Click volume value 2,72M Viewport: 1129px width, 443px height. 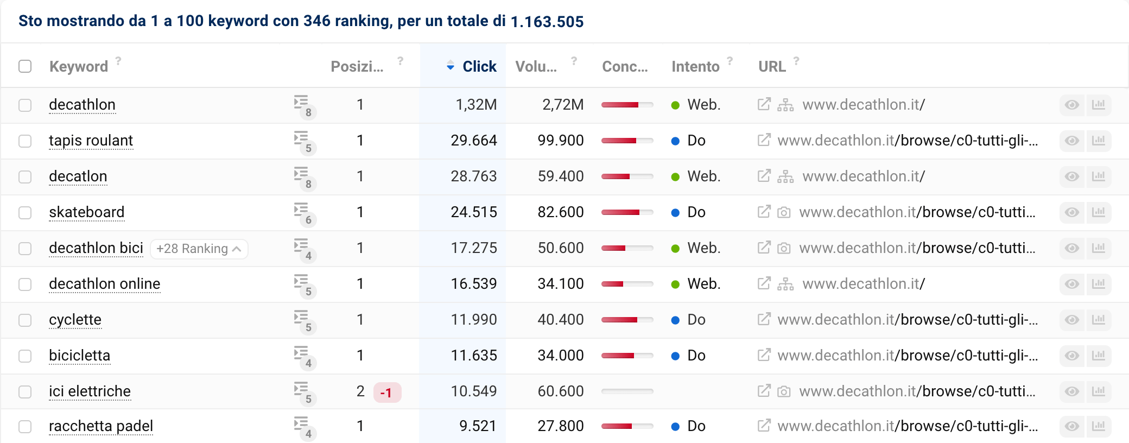[x=563, y=105]
